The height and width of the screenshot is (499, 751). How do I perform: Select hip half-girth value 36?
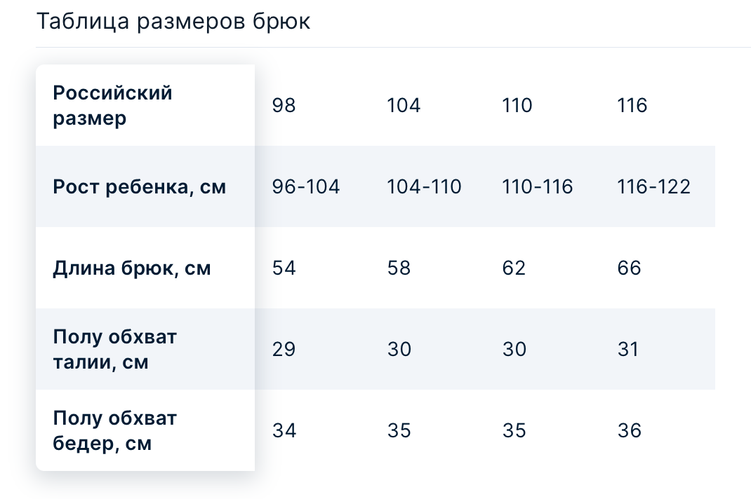[629, 430]
